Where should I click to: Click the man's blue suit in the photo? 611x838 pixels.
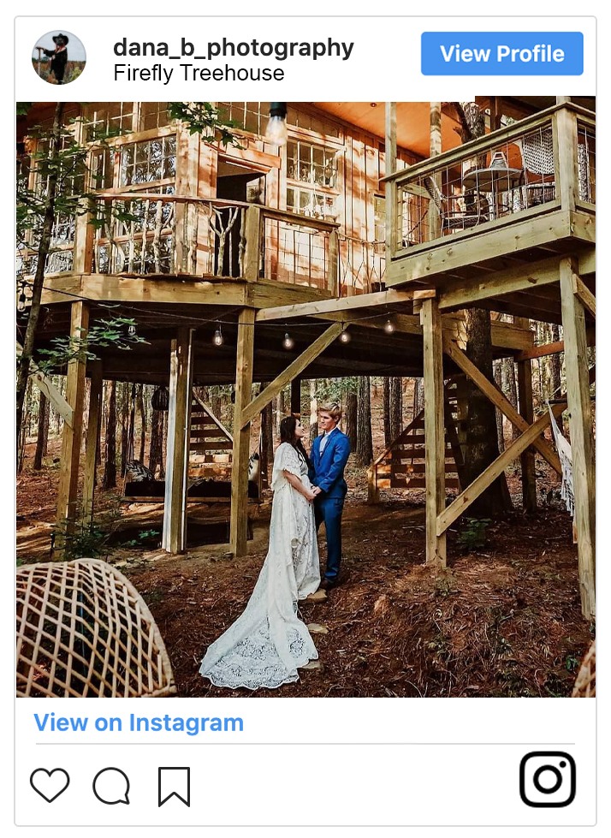tap(329, 497)
